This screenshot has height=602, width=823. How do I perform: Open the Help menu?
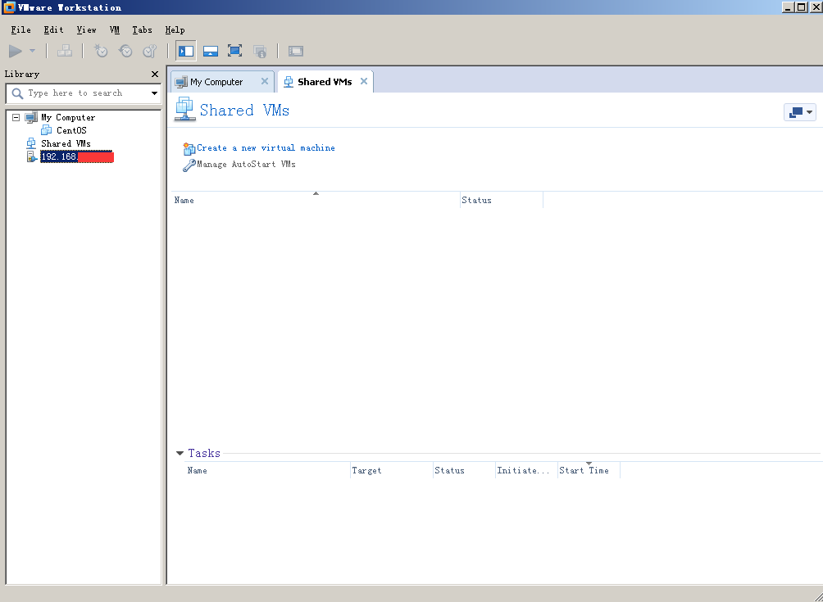point(175,29)
